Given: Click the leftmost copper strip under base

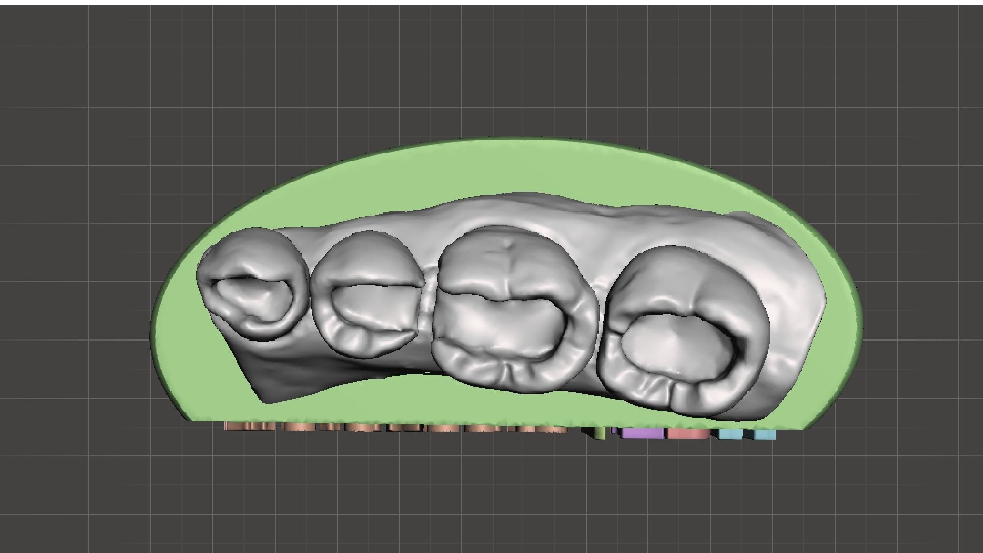Looking at the screenshot, I should [248, 426].
